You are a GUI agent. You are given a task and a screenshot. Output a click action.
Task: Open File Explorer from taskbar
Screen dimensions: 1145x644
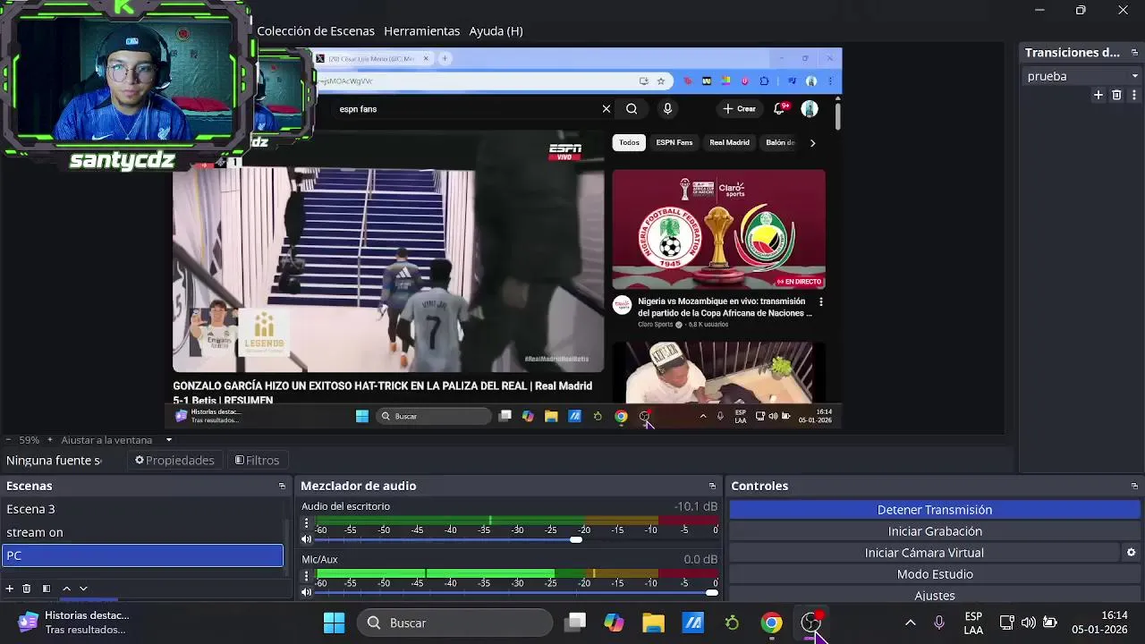[653, 623]
